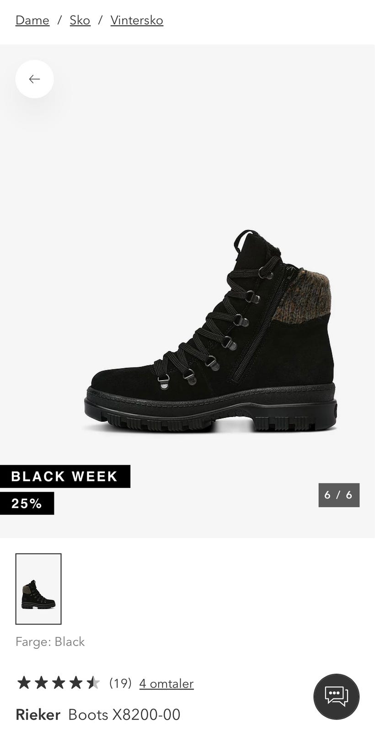
Task: Click the (19) ratings count
Action: click(120, 683)
